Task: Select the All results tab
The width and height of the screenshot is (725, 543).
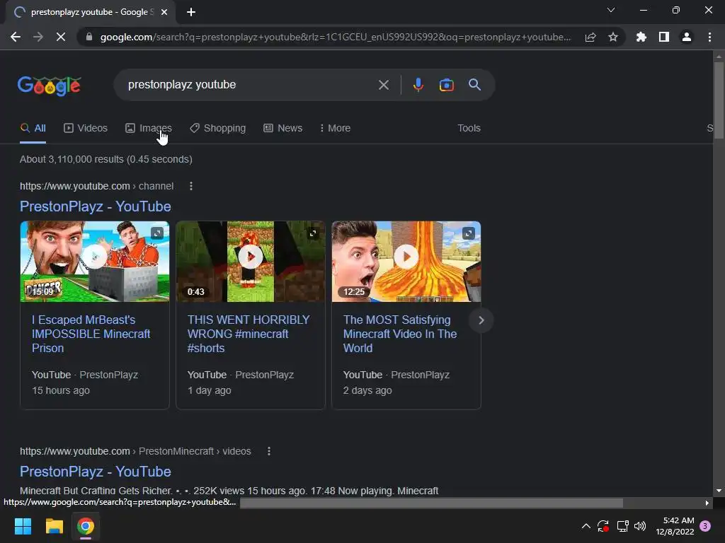Action: tap(33, 128)
